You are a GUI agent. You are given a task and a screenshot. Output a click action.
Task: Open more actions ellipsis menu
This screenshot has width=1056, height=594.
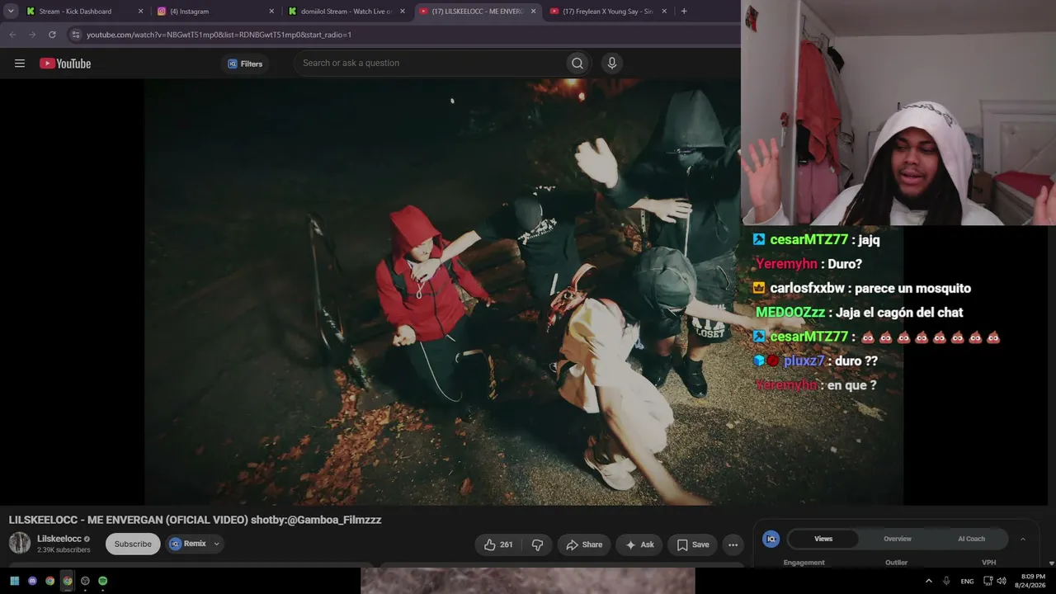(x=733, y=544)
